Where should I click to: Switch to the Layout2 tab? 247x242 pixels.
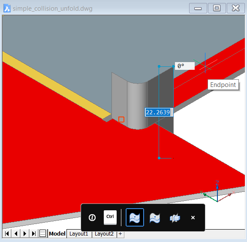point(104,234)
